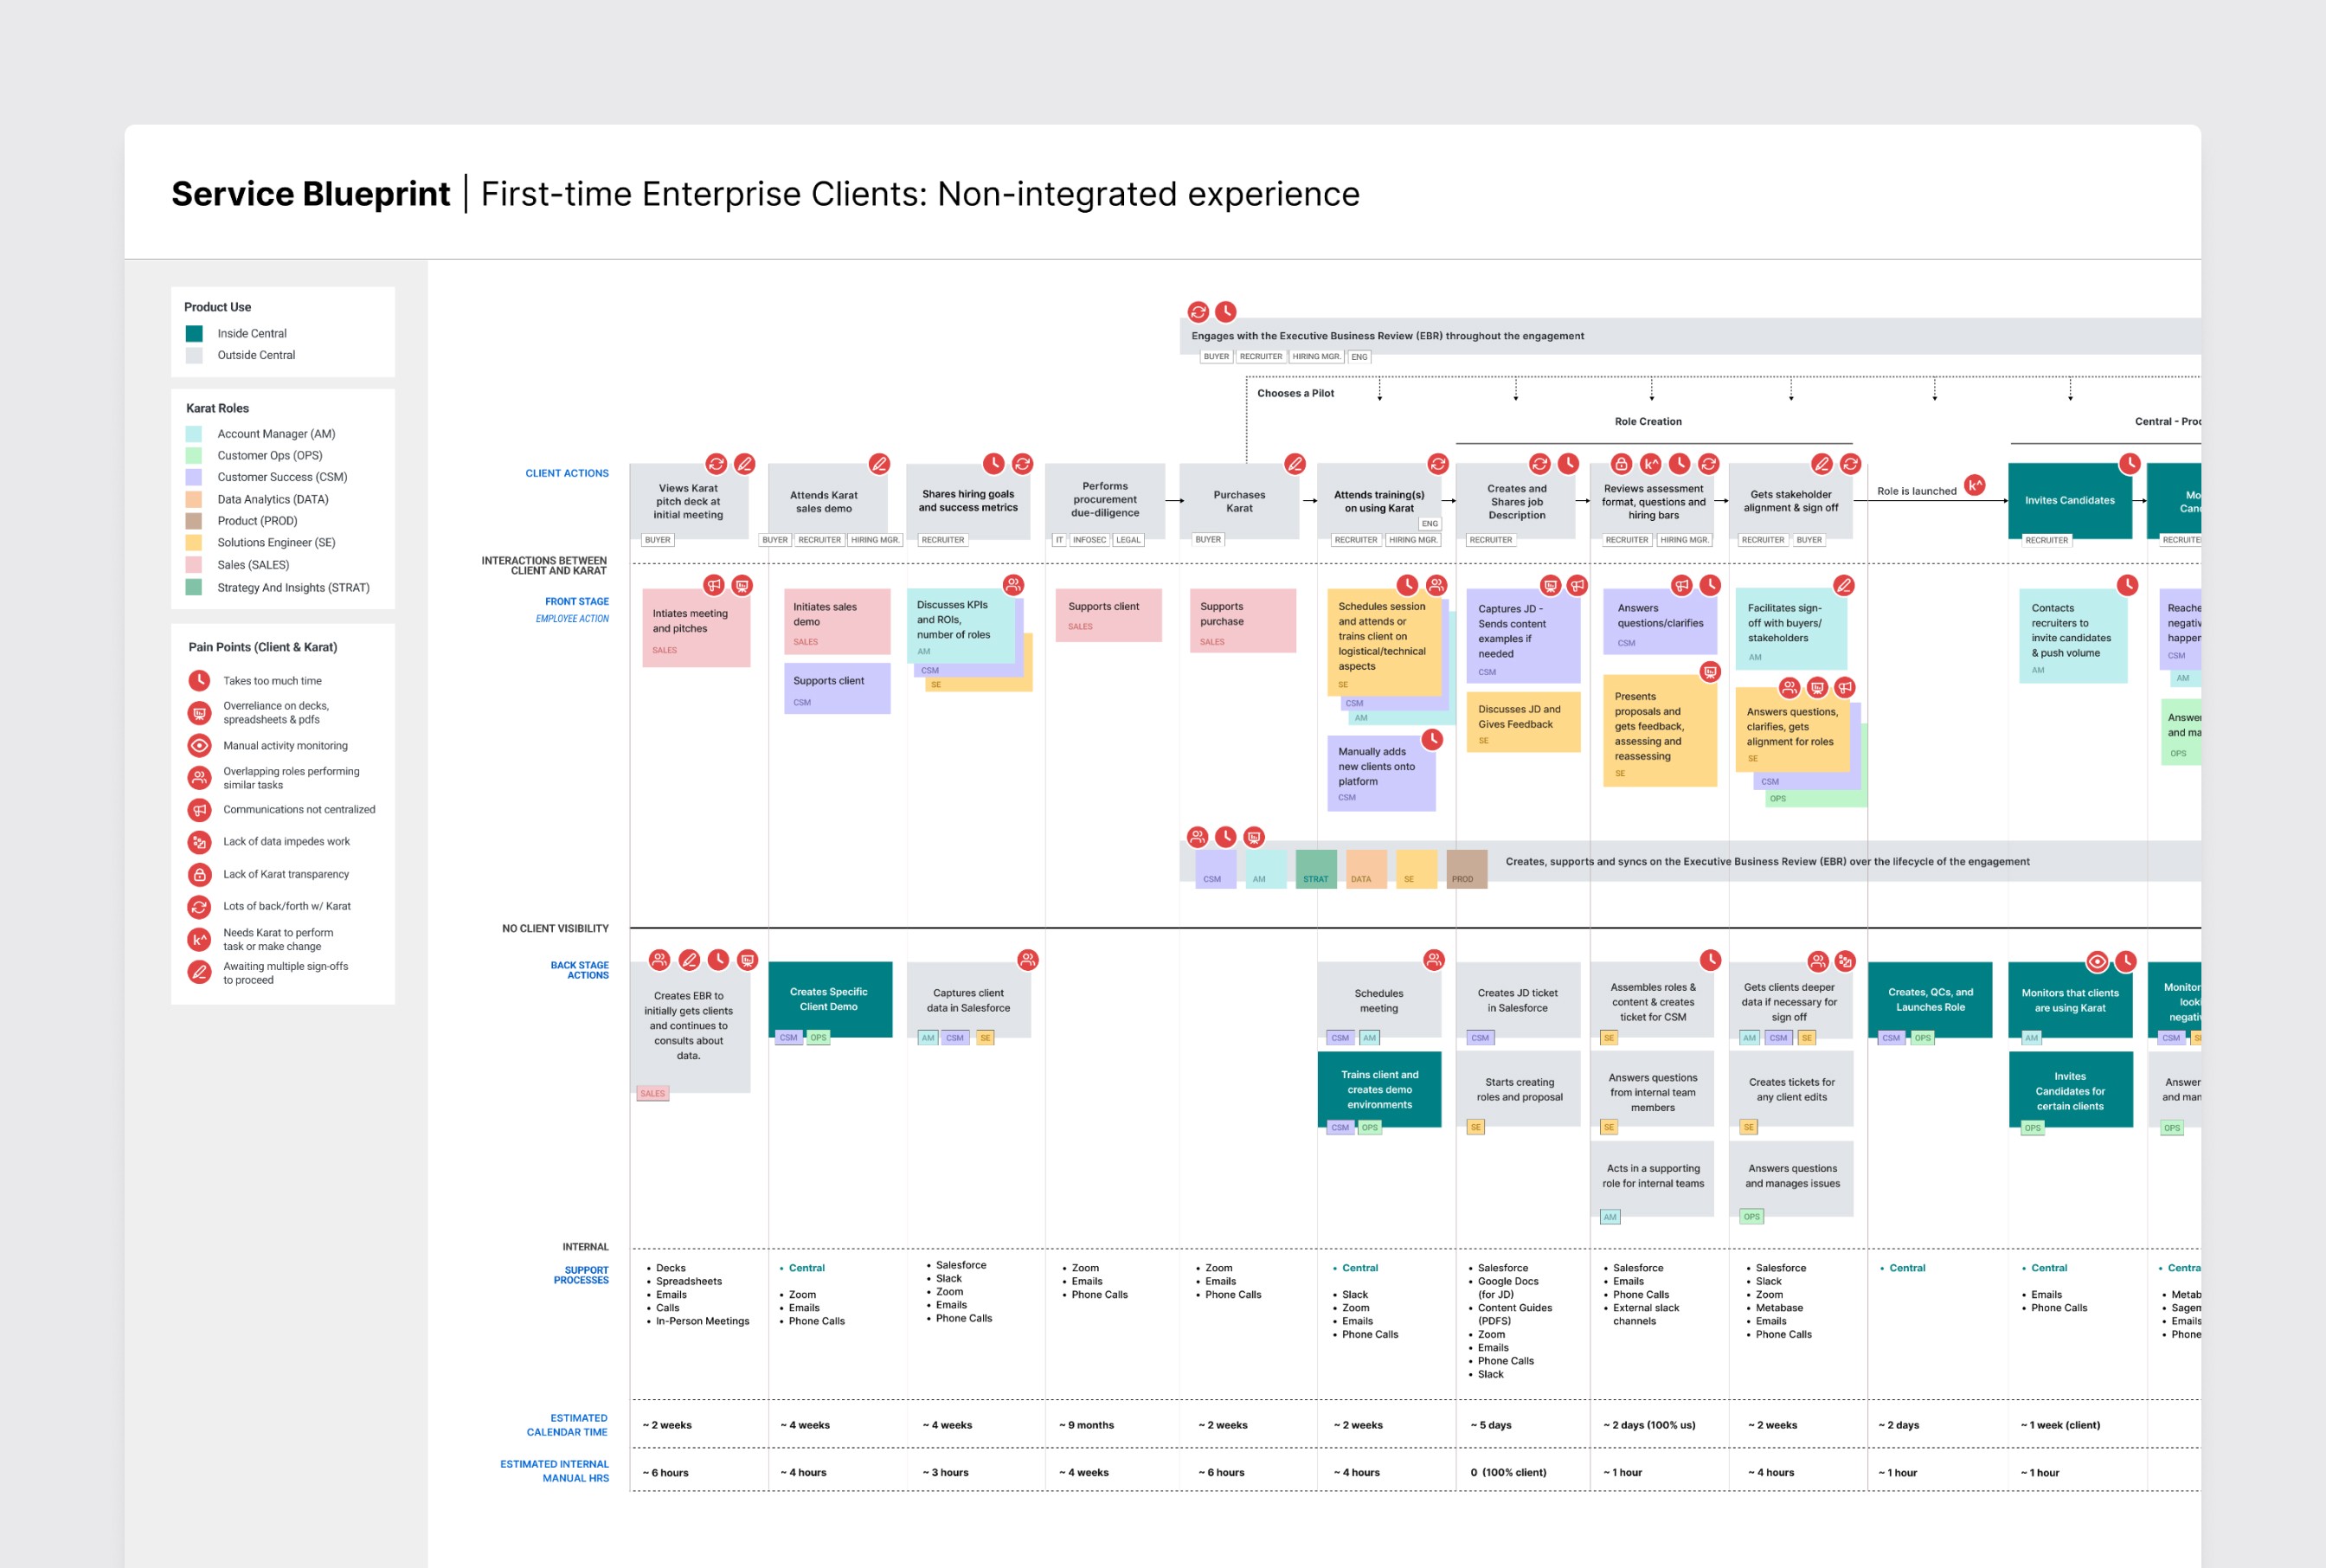Click the 'BACK STAGE ACTIONS' row label
2326x1568 pixels.
(x=579, y=970)
